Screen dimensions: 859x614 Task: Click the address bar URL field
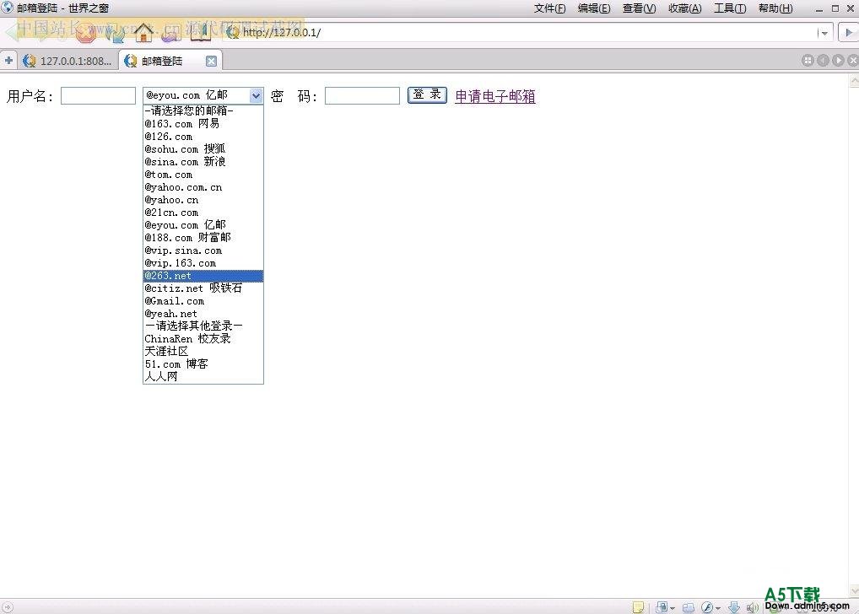coord(521,32)
